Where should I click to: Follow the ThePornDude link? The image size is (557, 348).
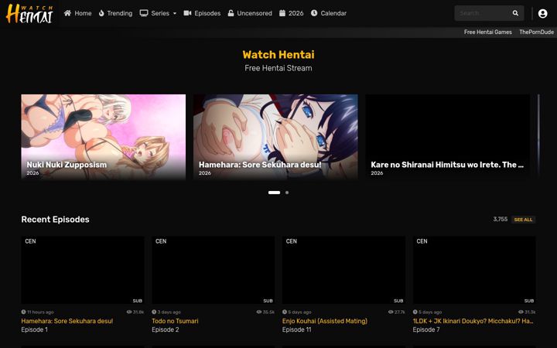click(x=536, y=32)
